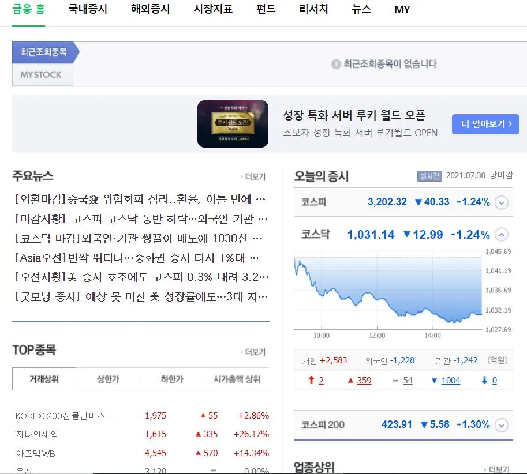The width and height of the screenshot is (527, 474).
Task: Expand the 코스피 200 chart chevron
Action: point(502,426)
